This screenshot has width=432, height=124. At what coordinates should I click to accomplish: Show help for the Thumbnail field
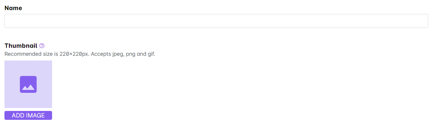click(x=42, y=46)
